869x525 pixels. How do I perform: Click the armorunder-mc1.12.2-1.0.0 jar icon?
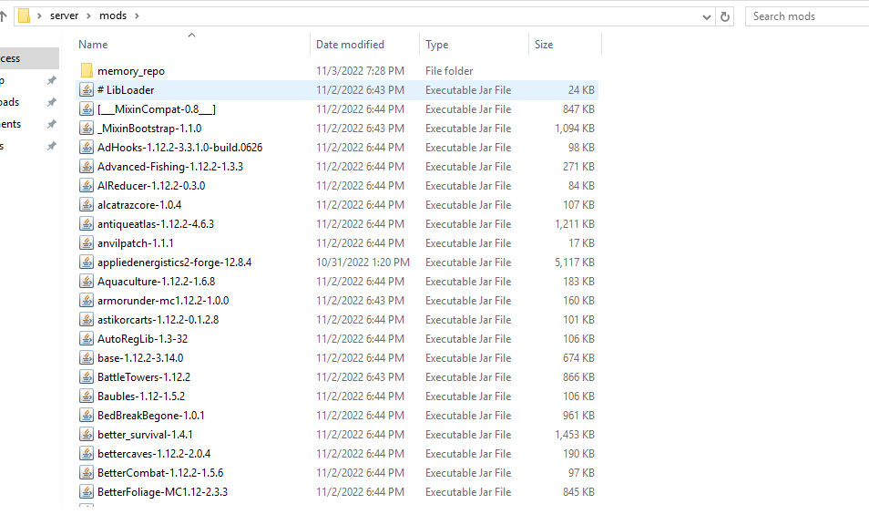click(87, 301)
